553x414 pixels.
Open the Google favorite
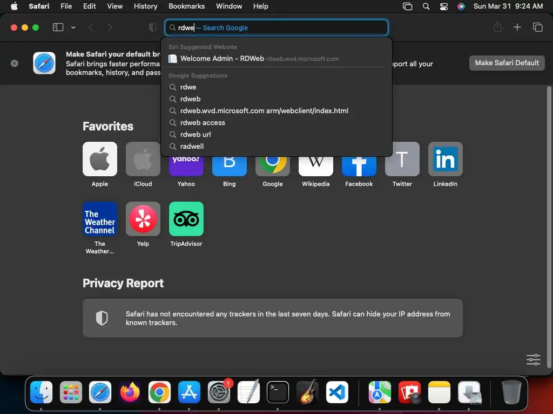point(273,166)
